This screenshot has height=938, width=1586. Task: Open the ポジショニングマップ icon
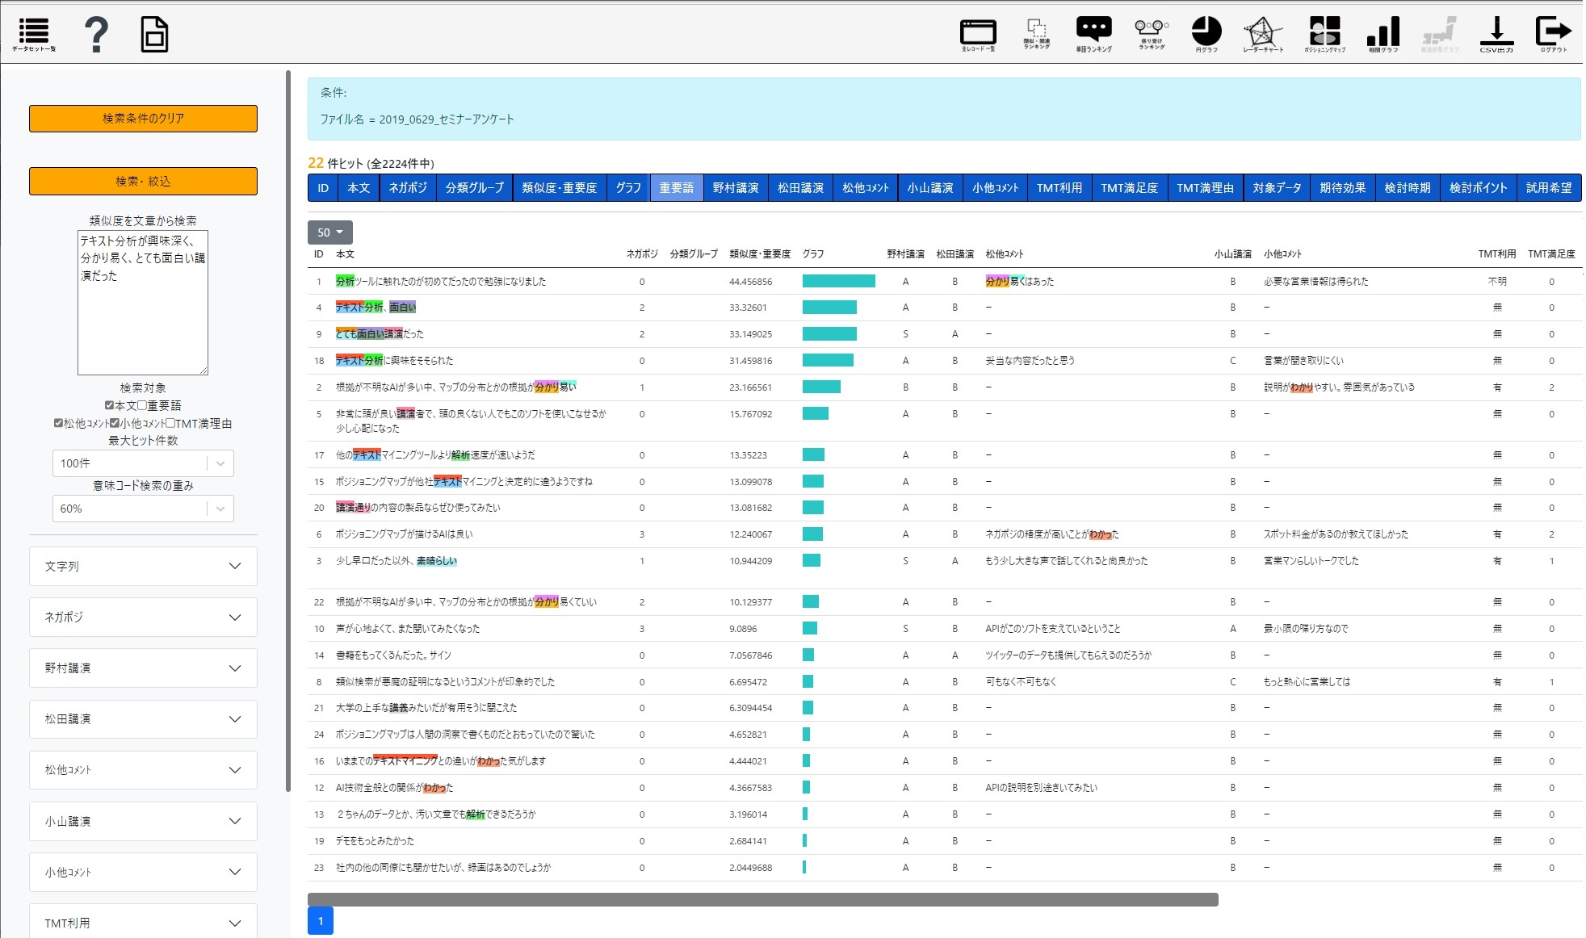click(x=1324, y=33)
